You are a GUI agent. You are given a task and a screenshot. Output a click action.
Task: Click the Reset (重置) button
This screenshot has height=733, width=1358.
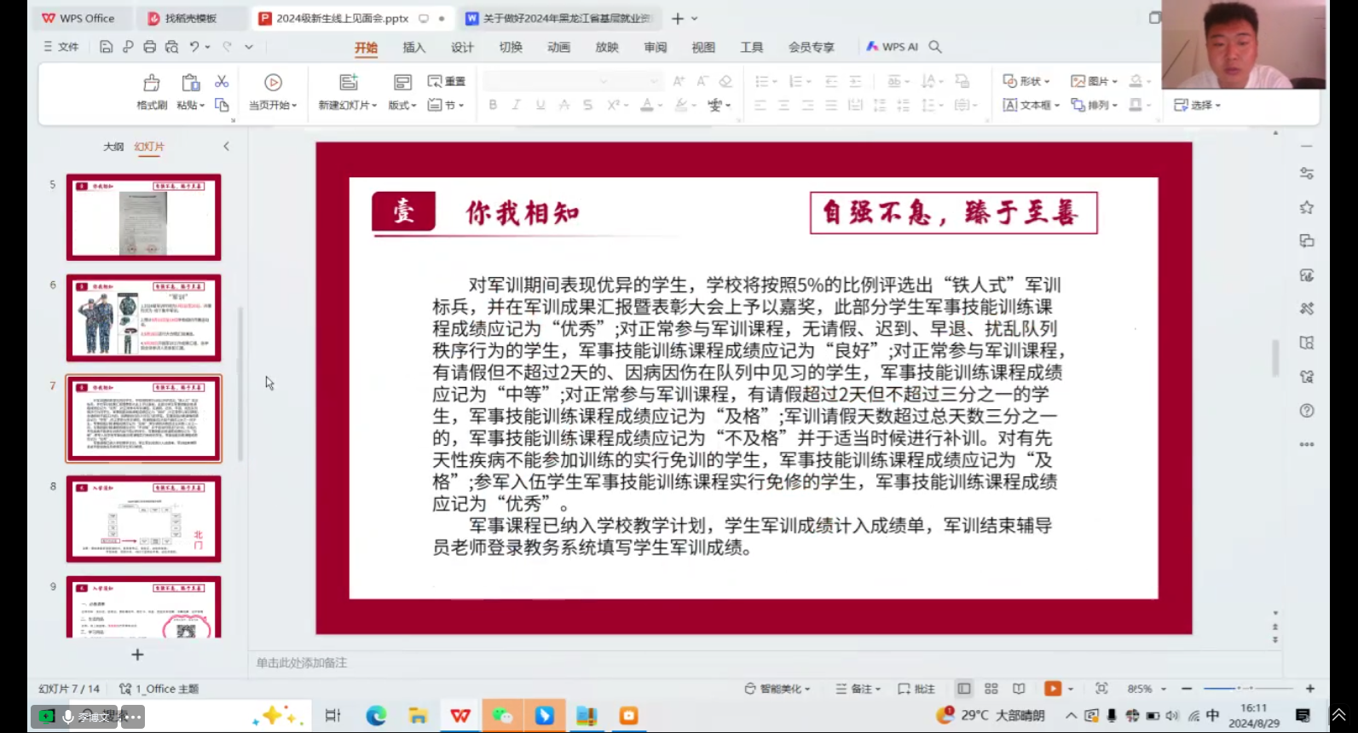(448, 81)
